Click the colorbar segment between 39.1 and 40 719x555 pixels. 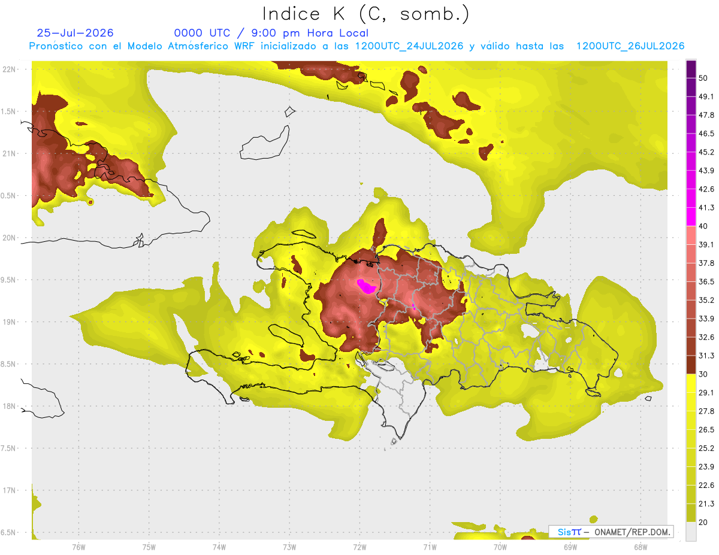(691, 235)
